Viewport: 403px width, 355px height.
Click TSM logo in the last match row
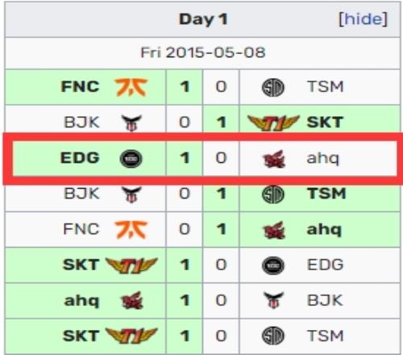tap(273, 336)
